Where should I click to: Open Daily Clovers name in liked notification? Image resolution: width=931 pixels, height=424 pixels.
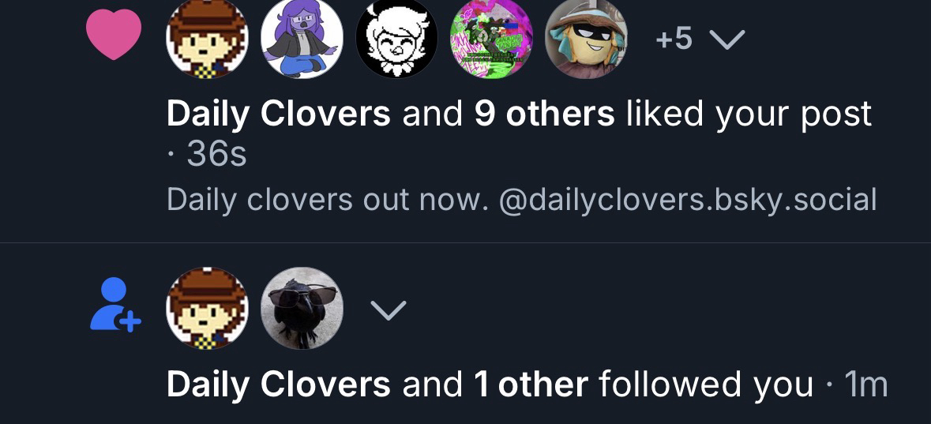click(279, 114)
